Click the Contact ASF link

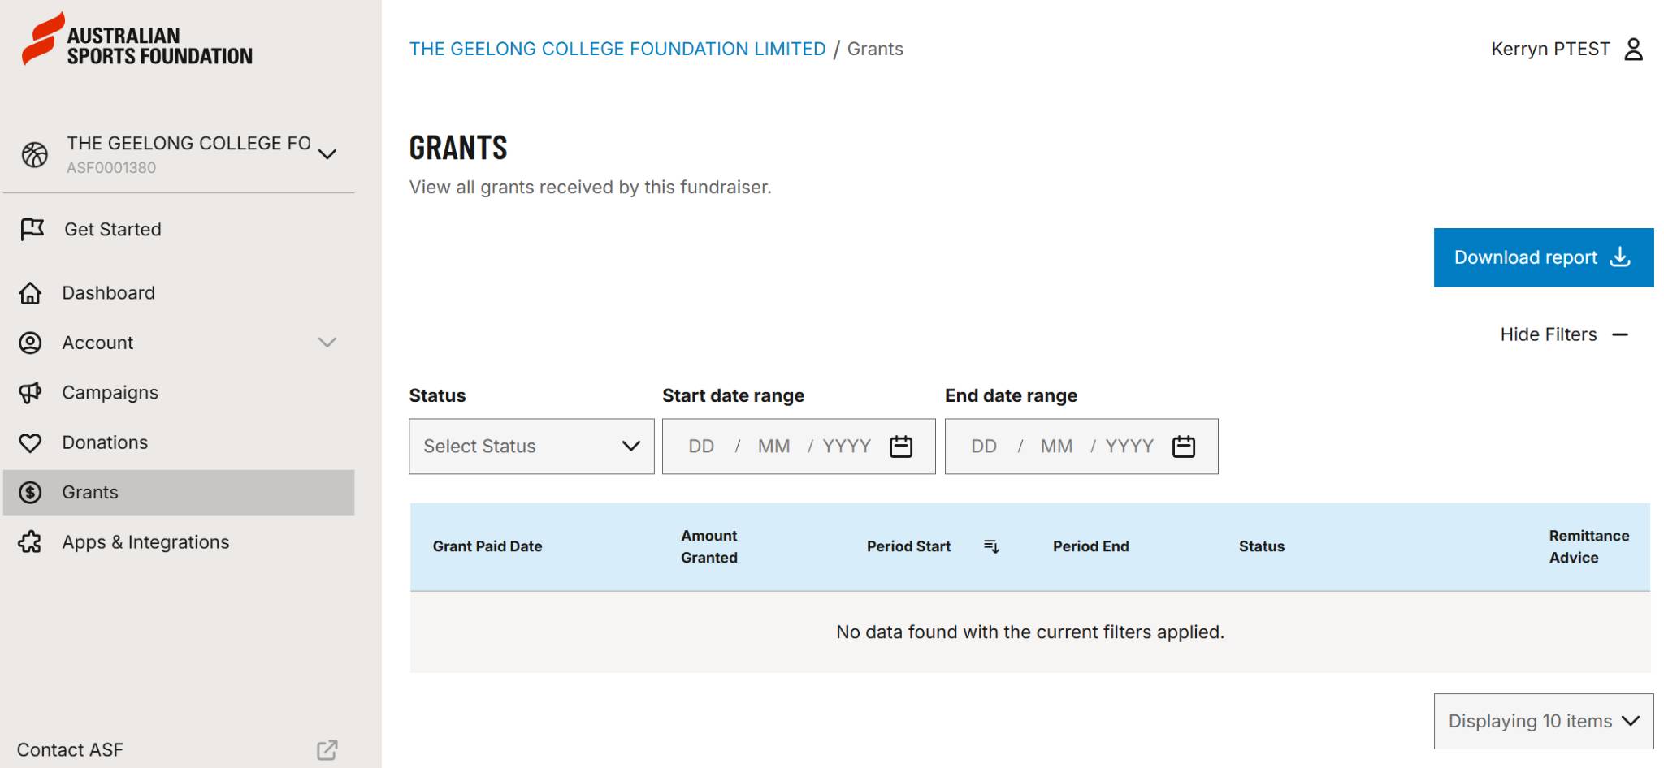click(x=70, y=750)
